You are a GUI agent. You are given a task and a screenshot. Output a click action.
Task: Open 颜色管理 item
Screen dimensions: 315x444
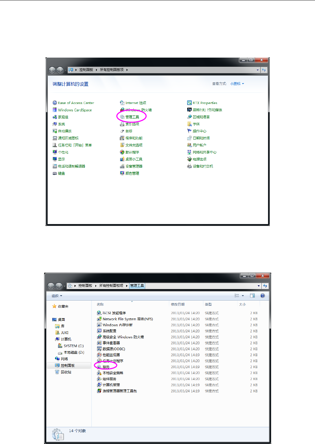click(130, 173)
